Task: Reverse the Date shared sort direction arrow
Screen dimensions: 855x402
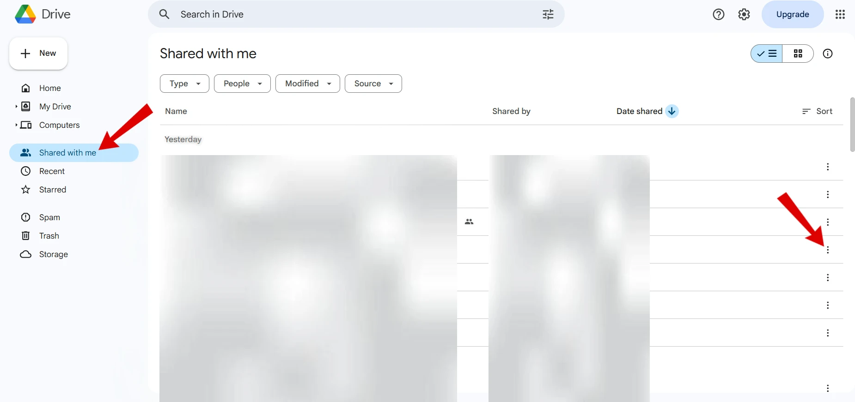Action: 672,111
